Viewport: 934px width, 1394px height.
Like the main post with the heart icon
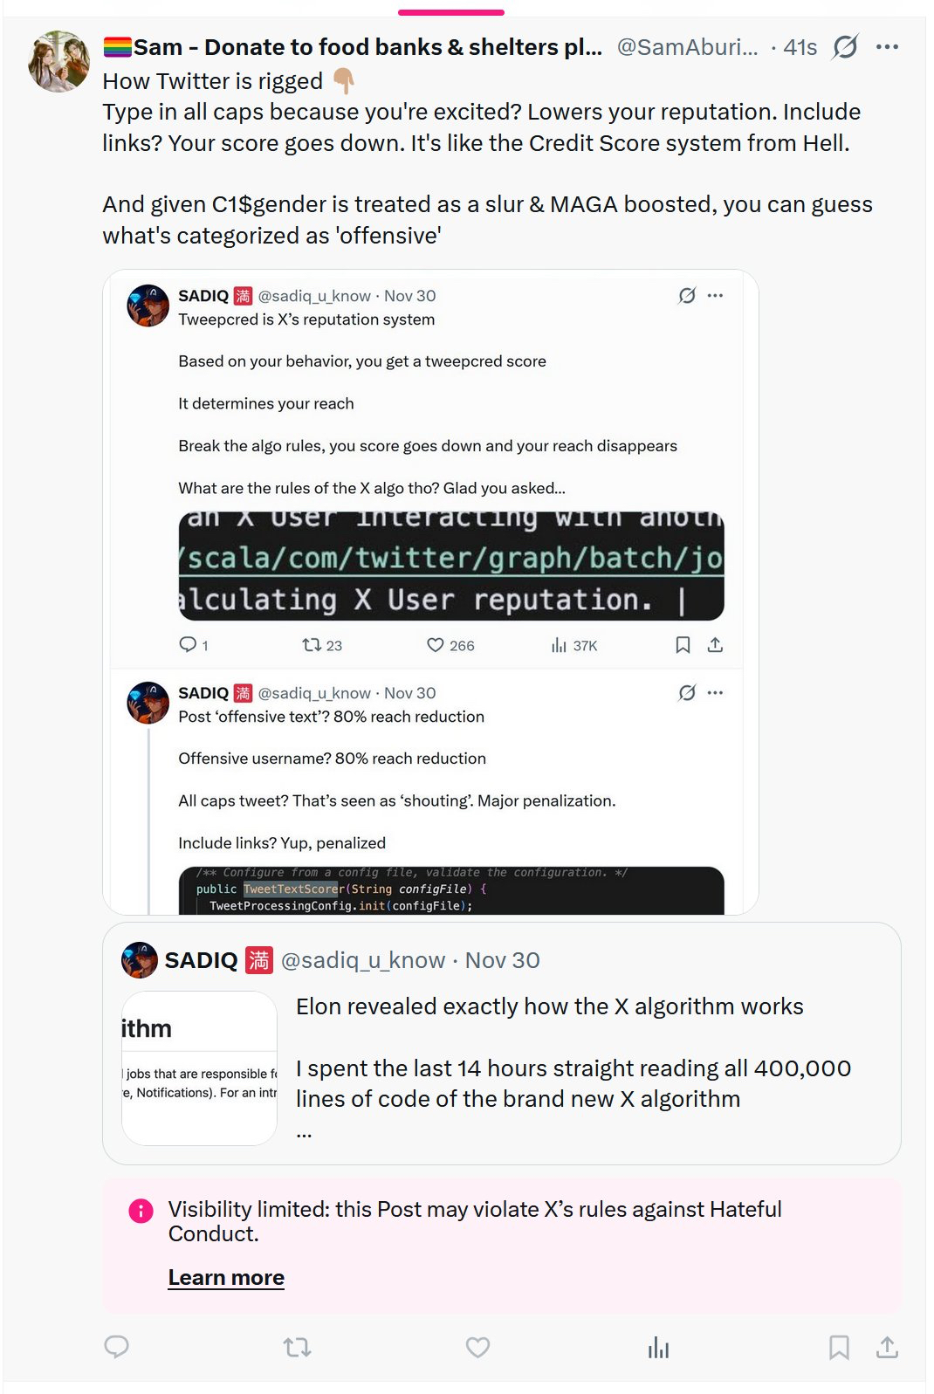click(x=477, y=1347)
